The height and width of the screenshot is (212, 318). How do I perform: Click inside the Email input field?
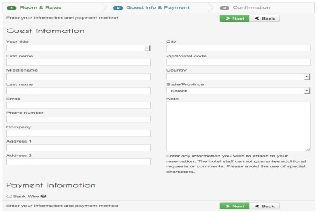point(78,105)
